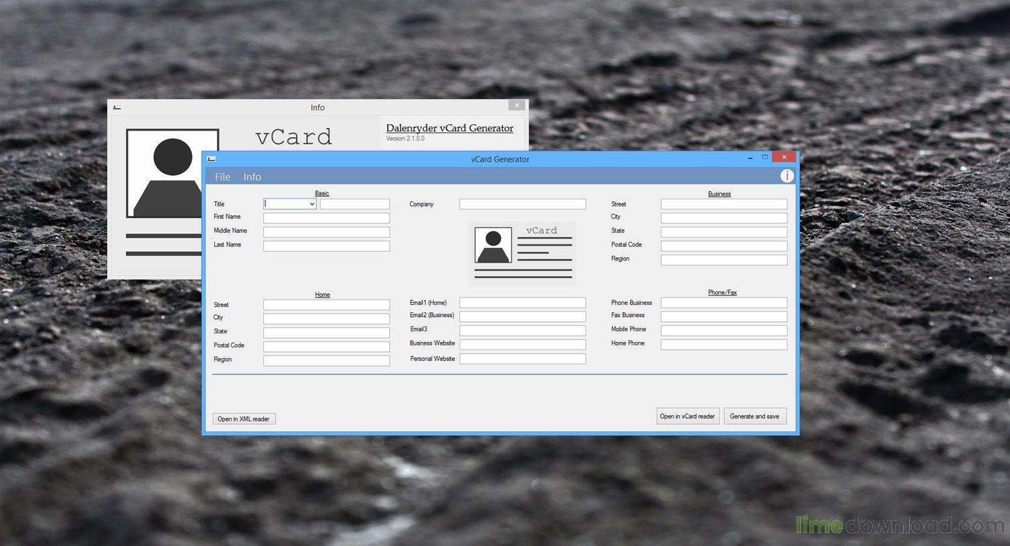Image resolution: width=1010 pixels, height=546 pixels.
Task: Click the Mobile Phone input box
Action: 724,331
